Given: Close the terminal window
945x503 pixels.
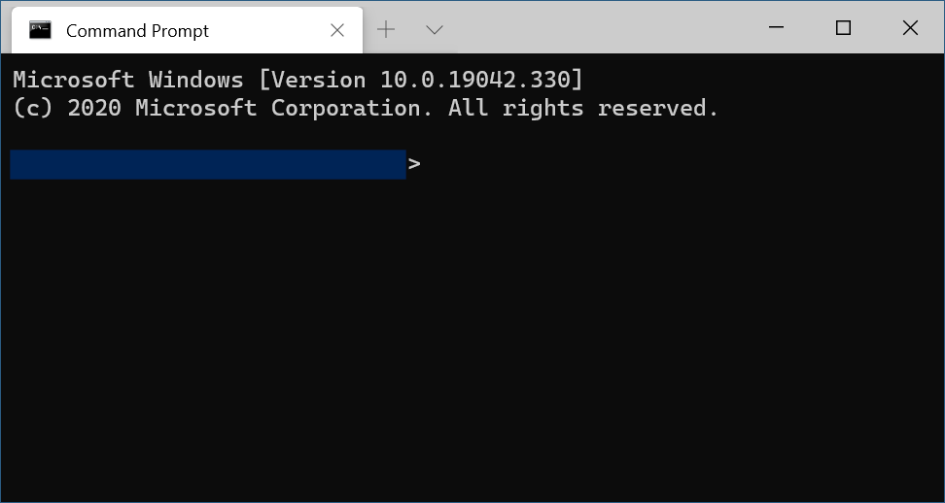Looking at the screenshot, I should pyautogui.click(x=910, y=28).
